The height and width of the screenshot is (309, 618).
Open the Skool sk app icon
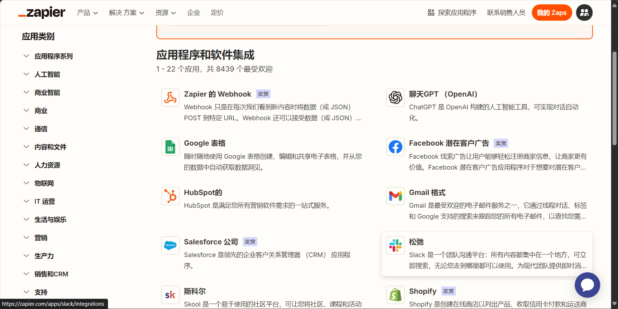(170, 295)
